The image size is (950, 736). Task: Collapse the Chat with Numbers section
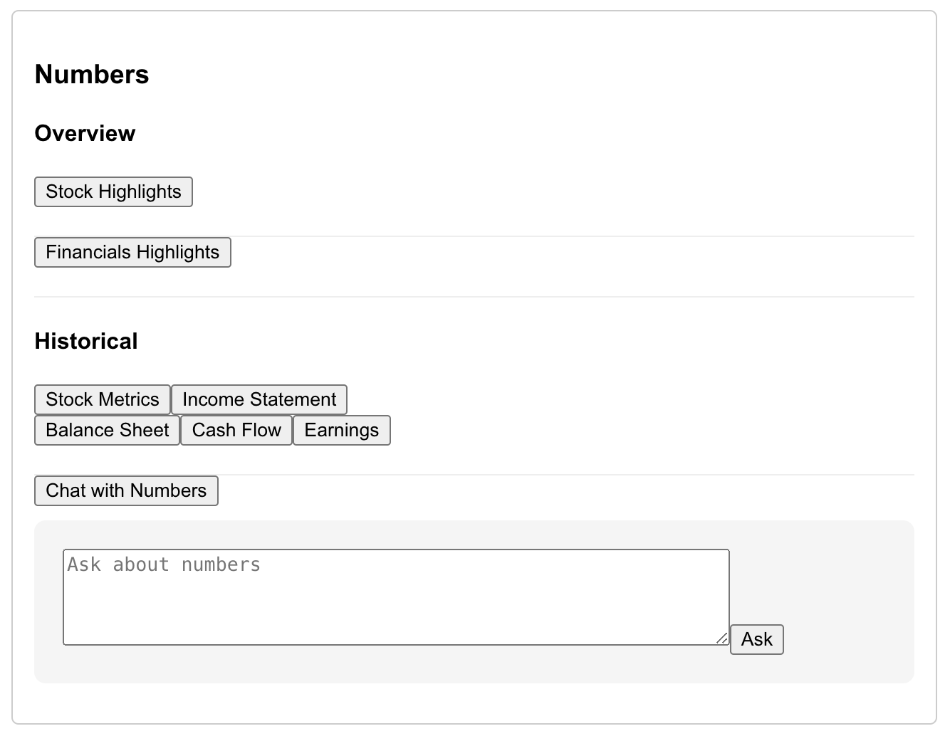126,491
